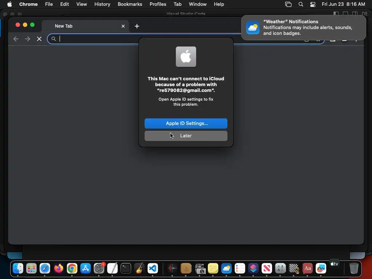The image size is (372, 279).
Task: Open the Trash in the Dock
Action: [x=354, y=268]
